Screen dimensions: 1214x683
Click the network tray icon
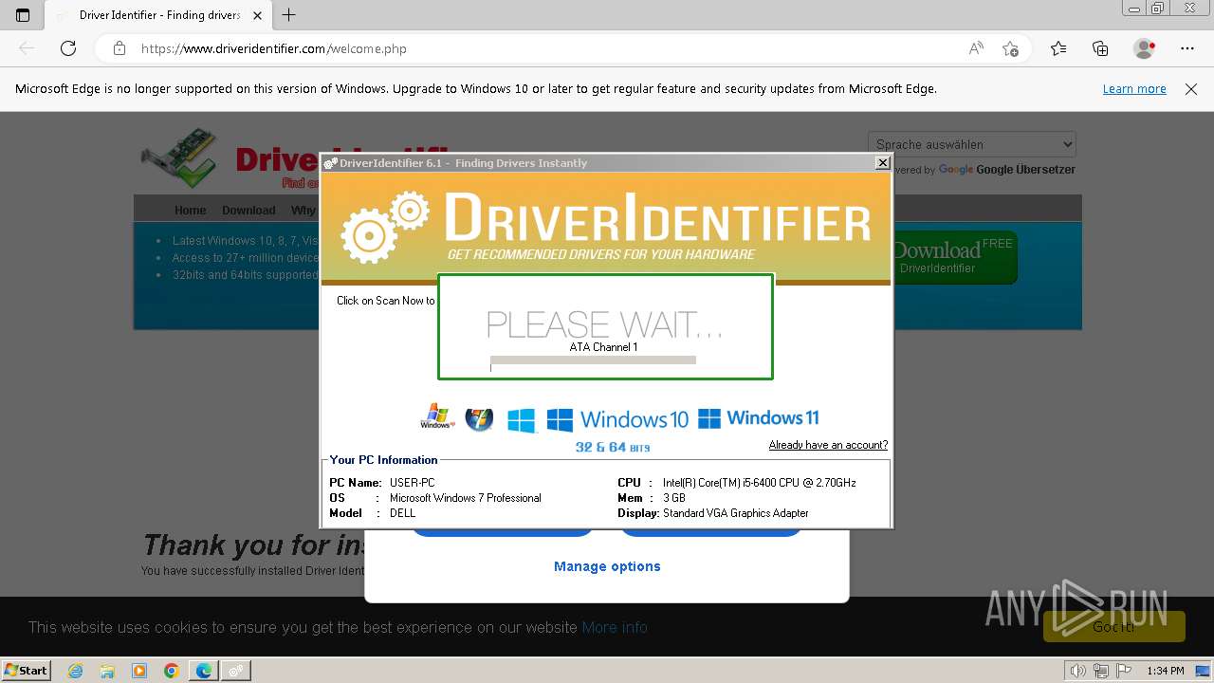point(1101,671)
